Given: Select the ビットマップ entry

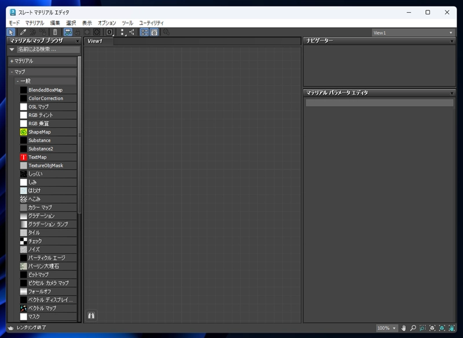Looking at the screenshot, I should pos(48,275).
